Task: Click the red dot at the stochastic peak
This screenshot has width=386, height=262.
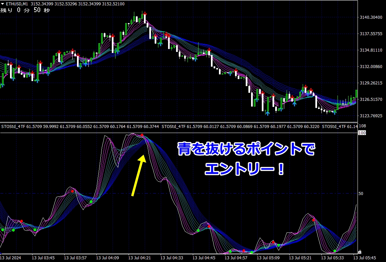Action: click(142, 135)
